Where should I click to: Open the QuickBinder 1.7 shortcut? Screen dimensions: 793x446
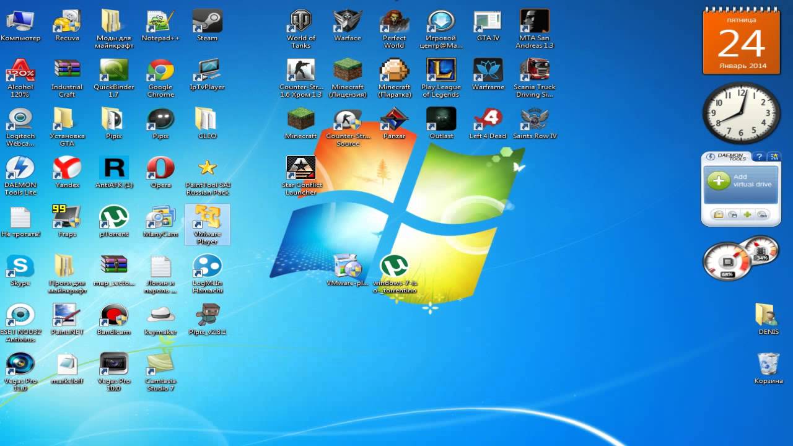coord(114,79)
